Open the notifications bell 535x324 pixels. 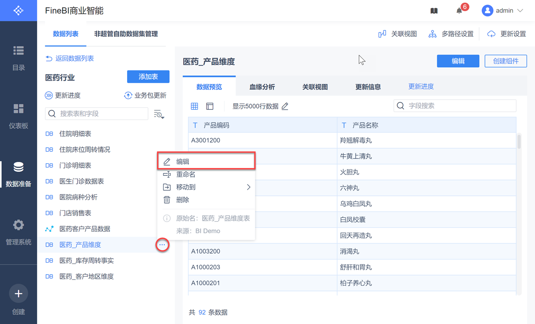point(459,11)
